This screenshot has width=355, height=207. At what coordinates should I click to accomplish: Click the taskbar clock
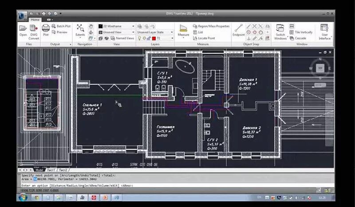(322, 198)
